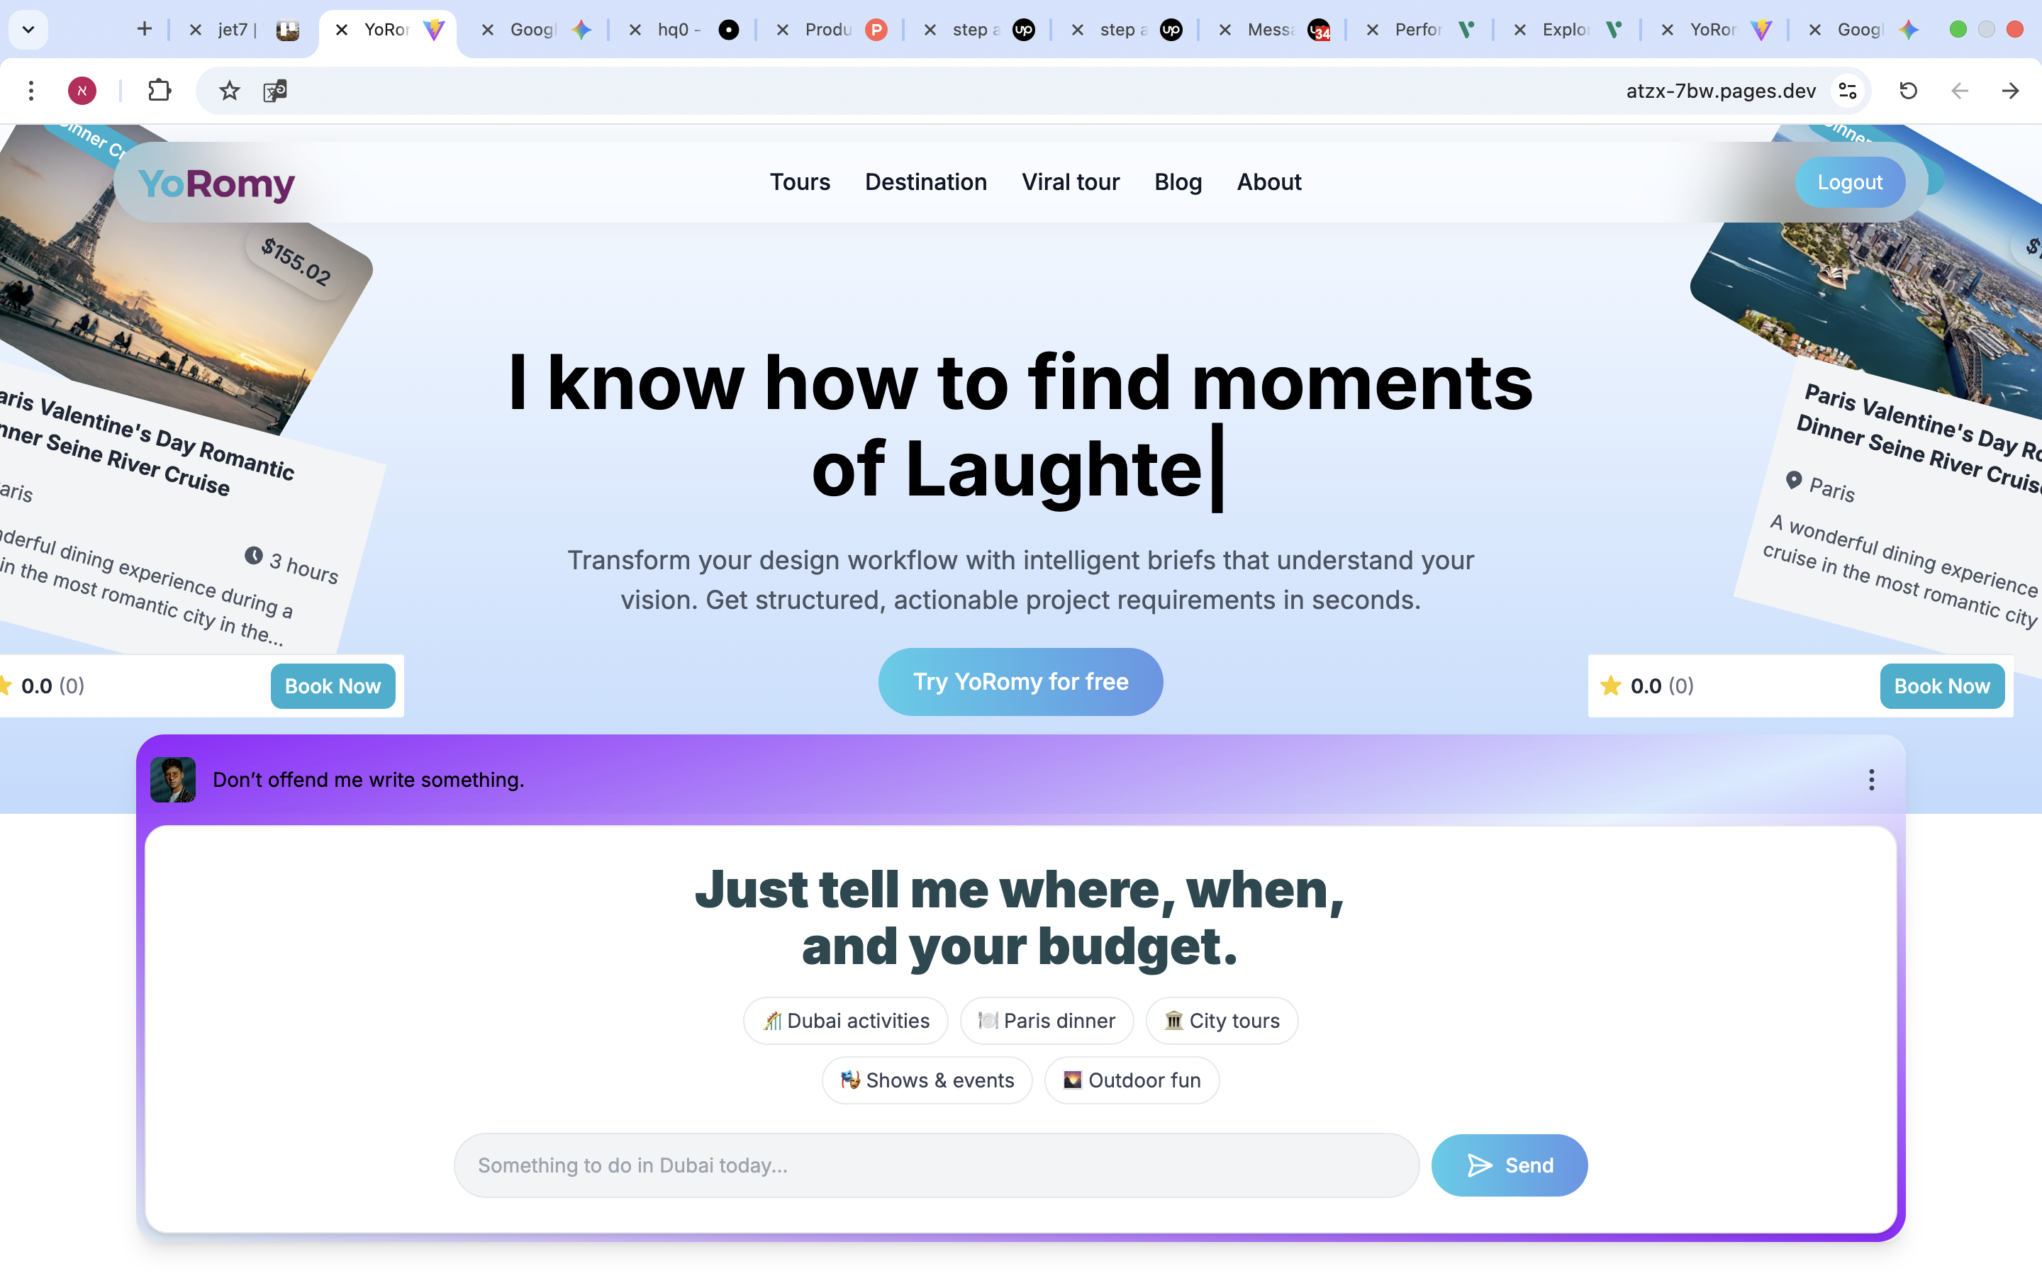The width and height of the screenshot is (2042, 1276).
Task: Open the Tours navigation item
Action: coord(799,181)
